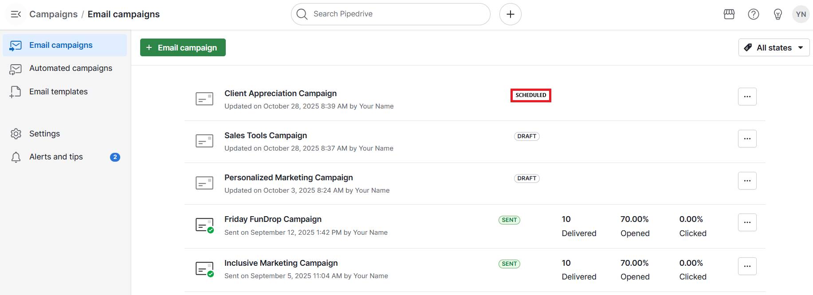813x295 pixels.
Task: Collapse the sidebar menu icon
Action: (x=16, y=14)
